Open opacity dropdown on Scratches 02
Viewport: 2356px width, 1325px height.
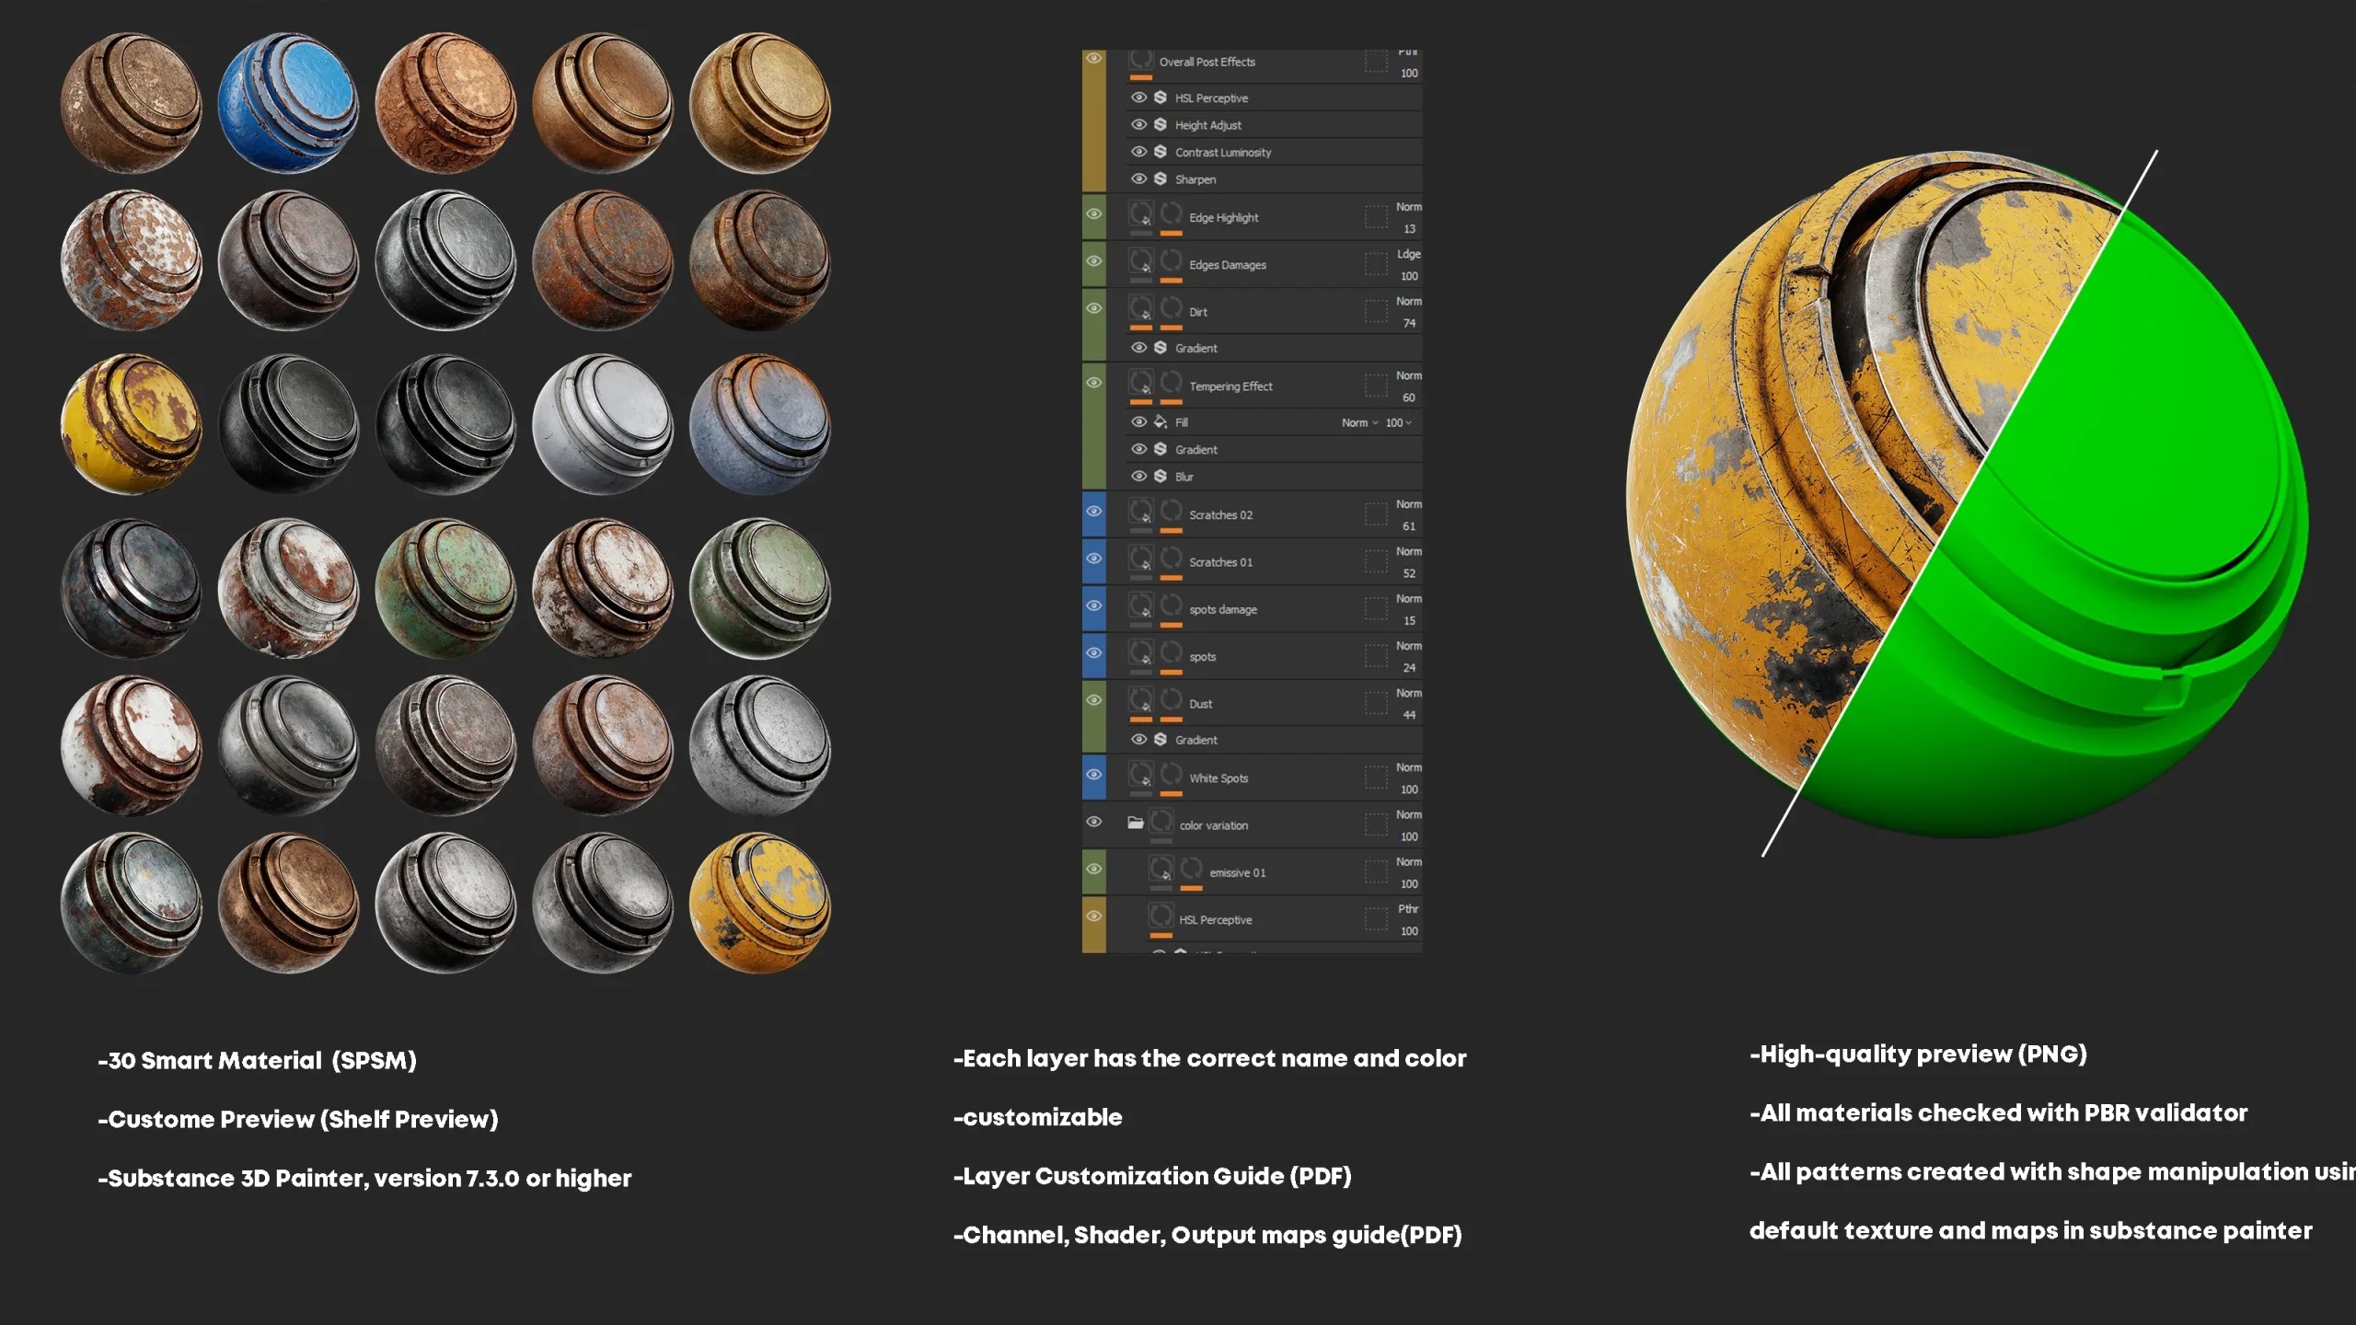pyautogui.click(x=1404, y=525)
